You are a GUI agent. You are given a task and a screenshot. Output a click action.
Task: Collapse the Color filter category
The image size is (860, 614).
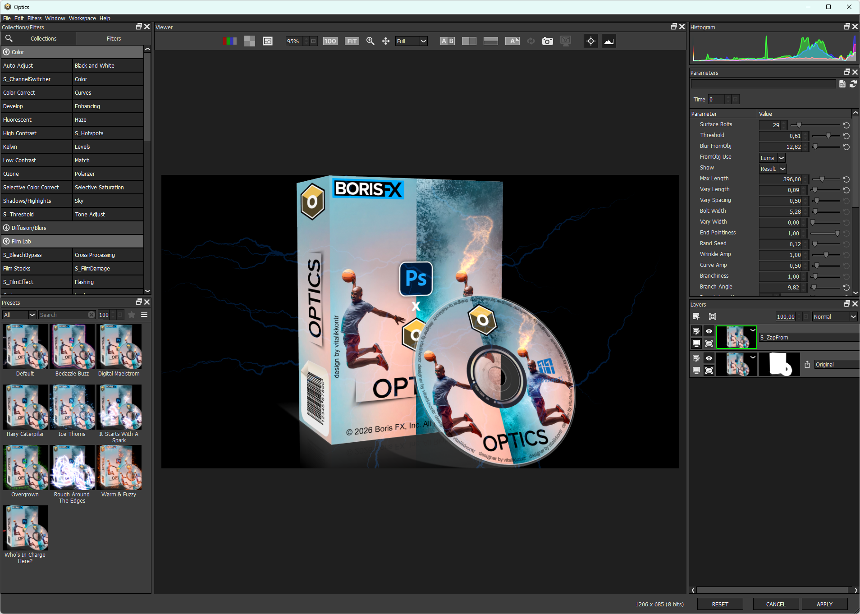(x=6, y=52)
